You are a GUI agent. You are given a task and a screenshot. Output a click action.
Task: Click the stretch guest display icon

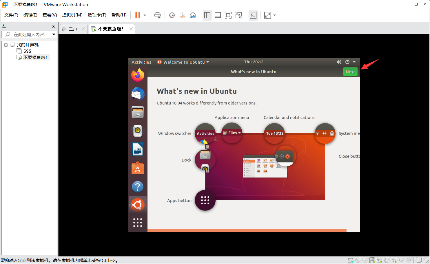(267, 15)
